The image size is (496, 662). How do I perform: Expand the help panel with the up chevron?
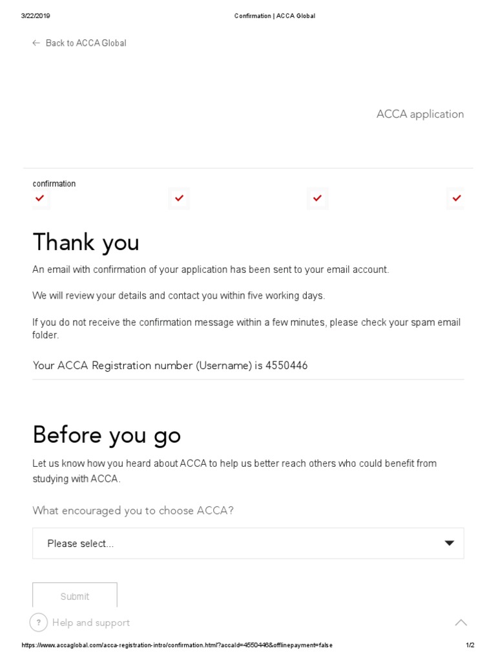coord(460,623)
